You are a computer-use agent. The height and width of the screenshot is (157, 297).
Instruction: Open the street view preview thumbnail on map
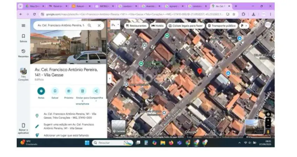coord(255,127)
